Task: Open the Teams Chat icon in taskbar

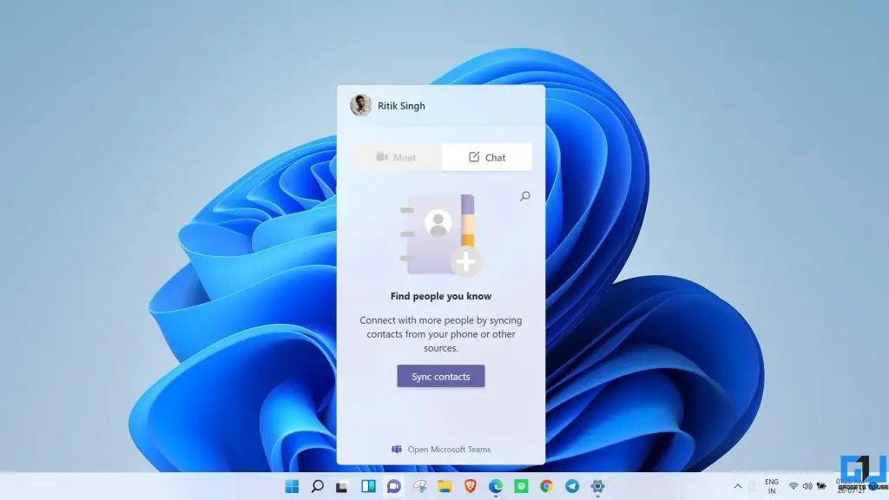Action: tap(394, 486)
